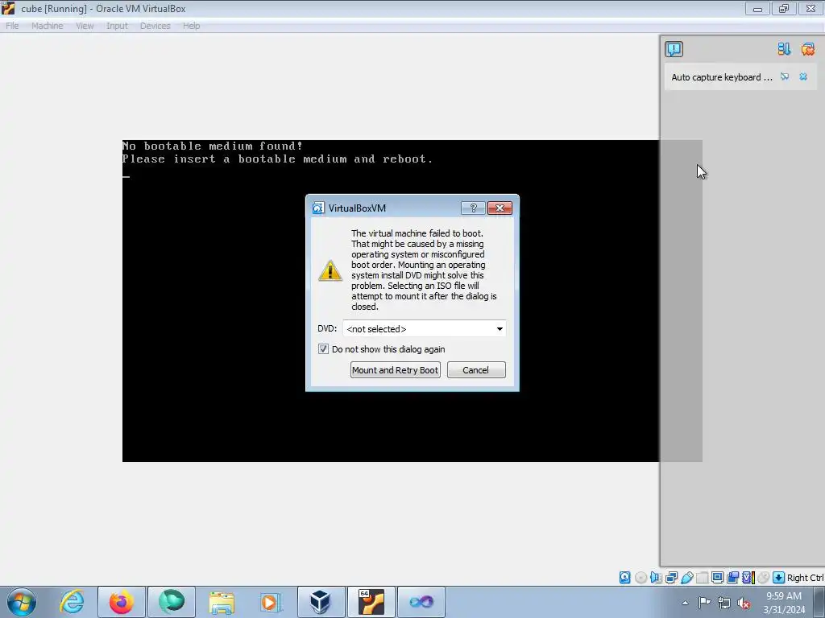
Task: Click the infinity-logo taskbar icon
Action: 421,602
